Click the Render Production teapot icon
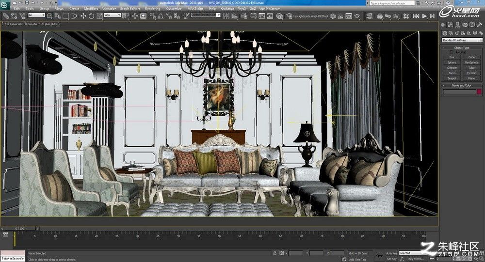Image resolution: width=485 pixels, height=262 pixels. click(x=357, y=16)
